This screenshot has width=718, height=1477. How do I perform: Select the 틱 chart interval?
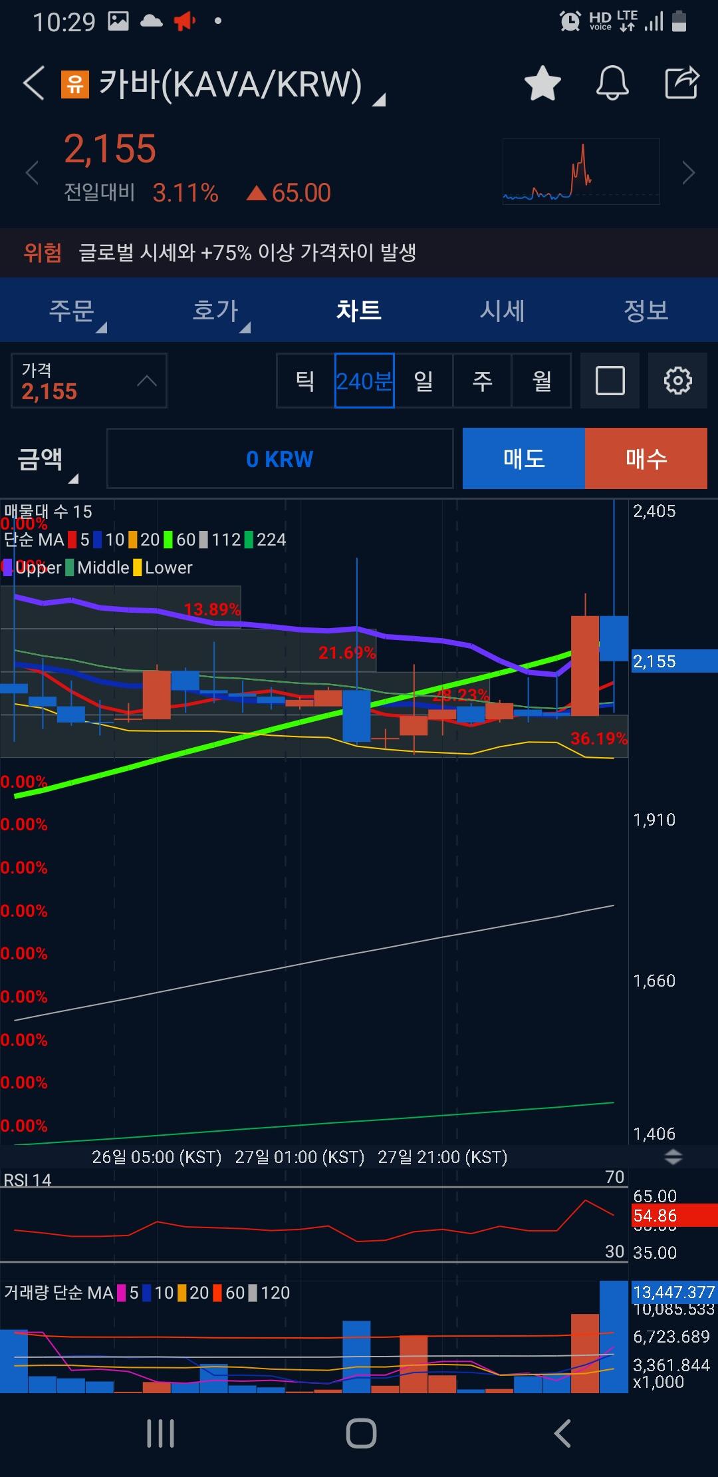click(x=305, y=381)
